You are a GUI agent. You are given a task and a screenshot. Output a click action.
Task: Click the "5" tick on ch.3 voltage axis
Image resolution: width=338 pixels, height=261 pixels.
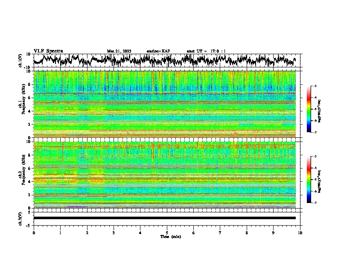[x=29, y=212]
